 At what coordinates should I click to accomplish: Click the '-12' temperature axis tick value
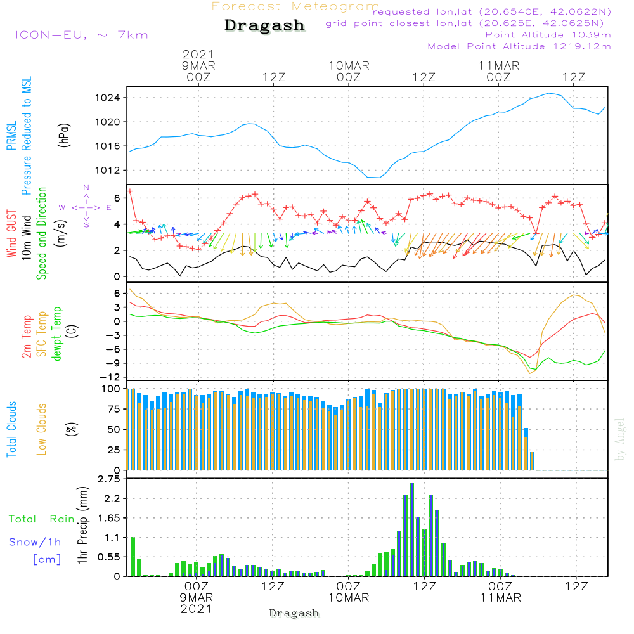(110, 377)
